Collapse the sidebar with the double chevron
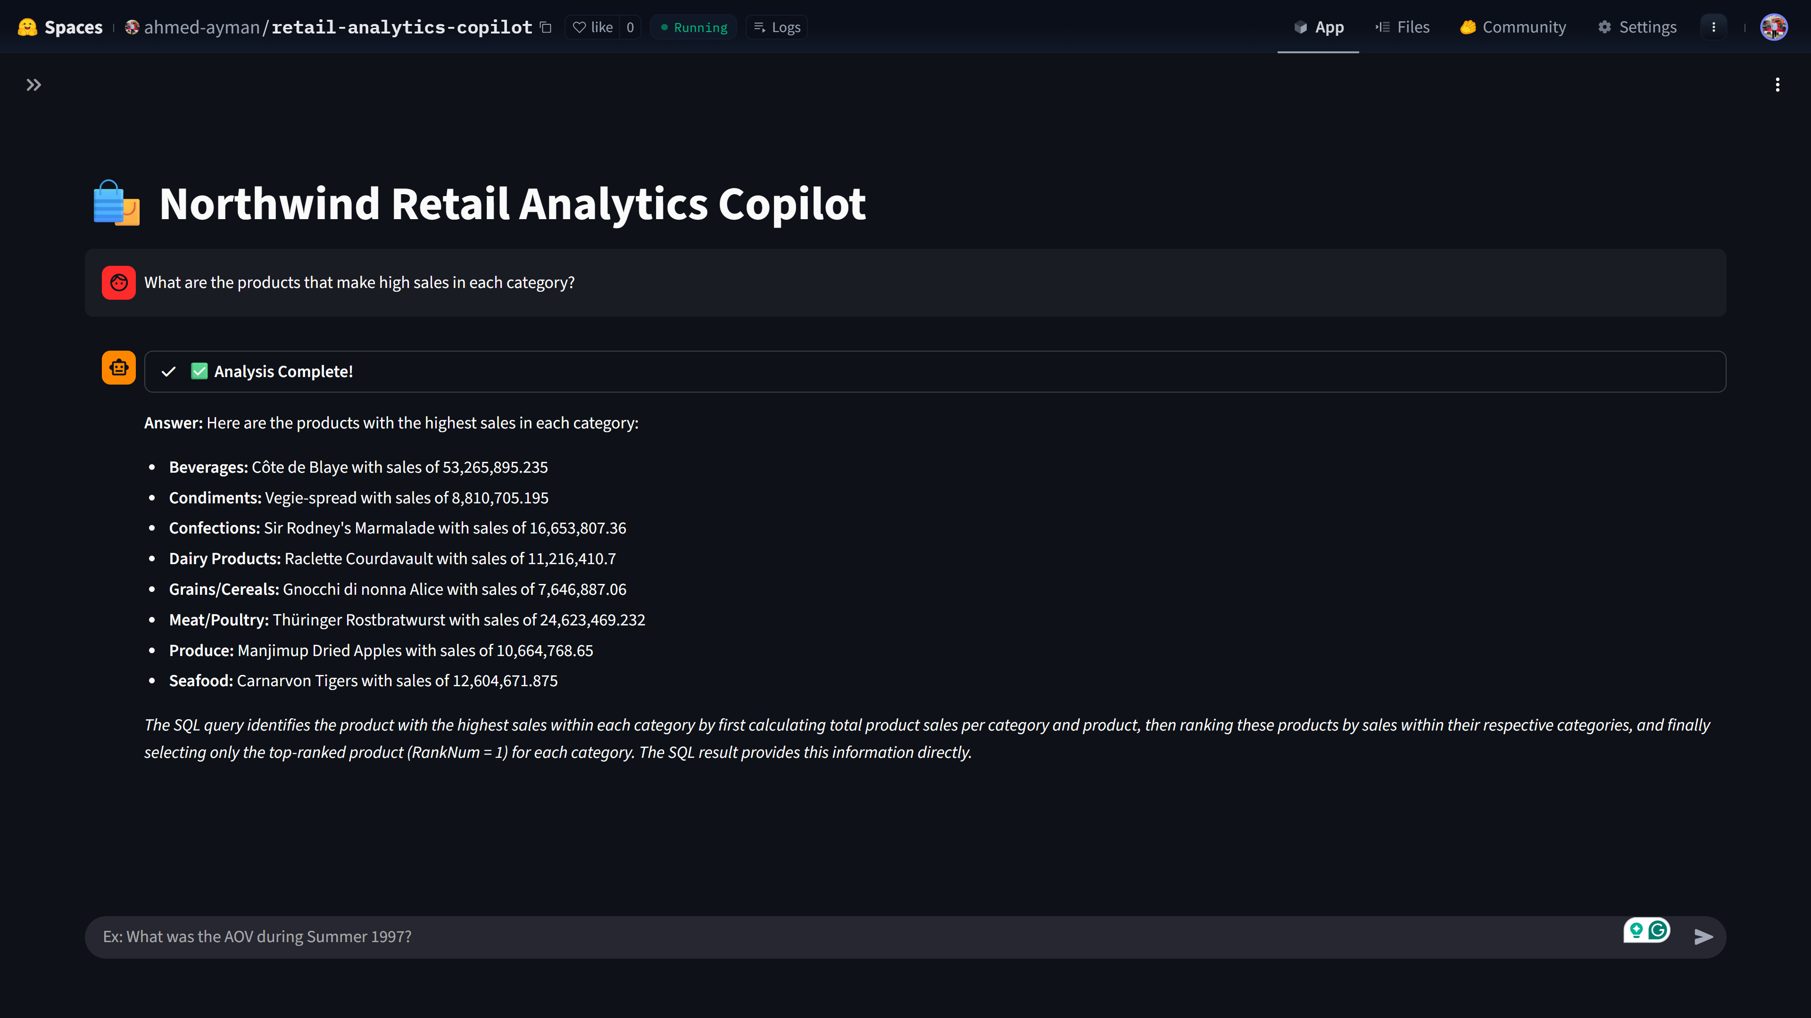 click(x=34, y=85)
